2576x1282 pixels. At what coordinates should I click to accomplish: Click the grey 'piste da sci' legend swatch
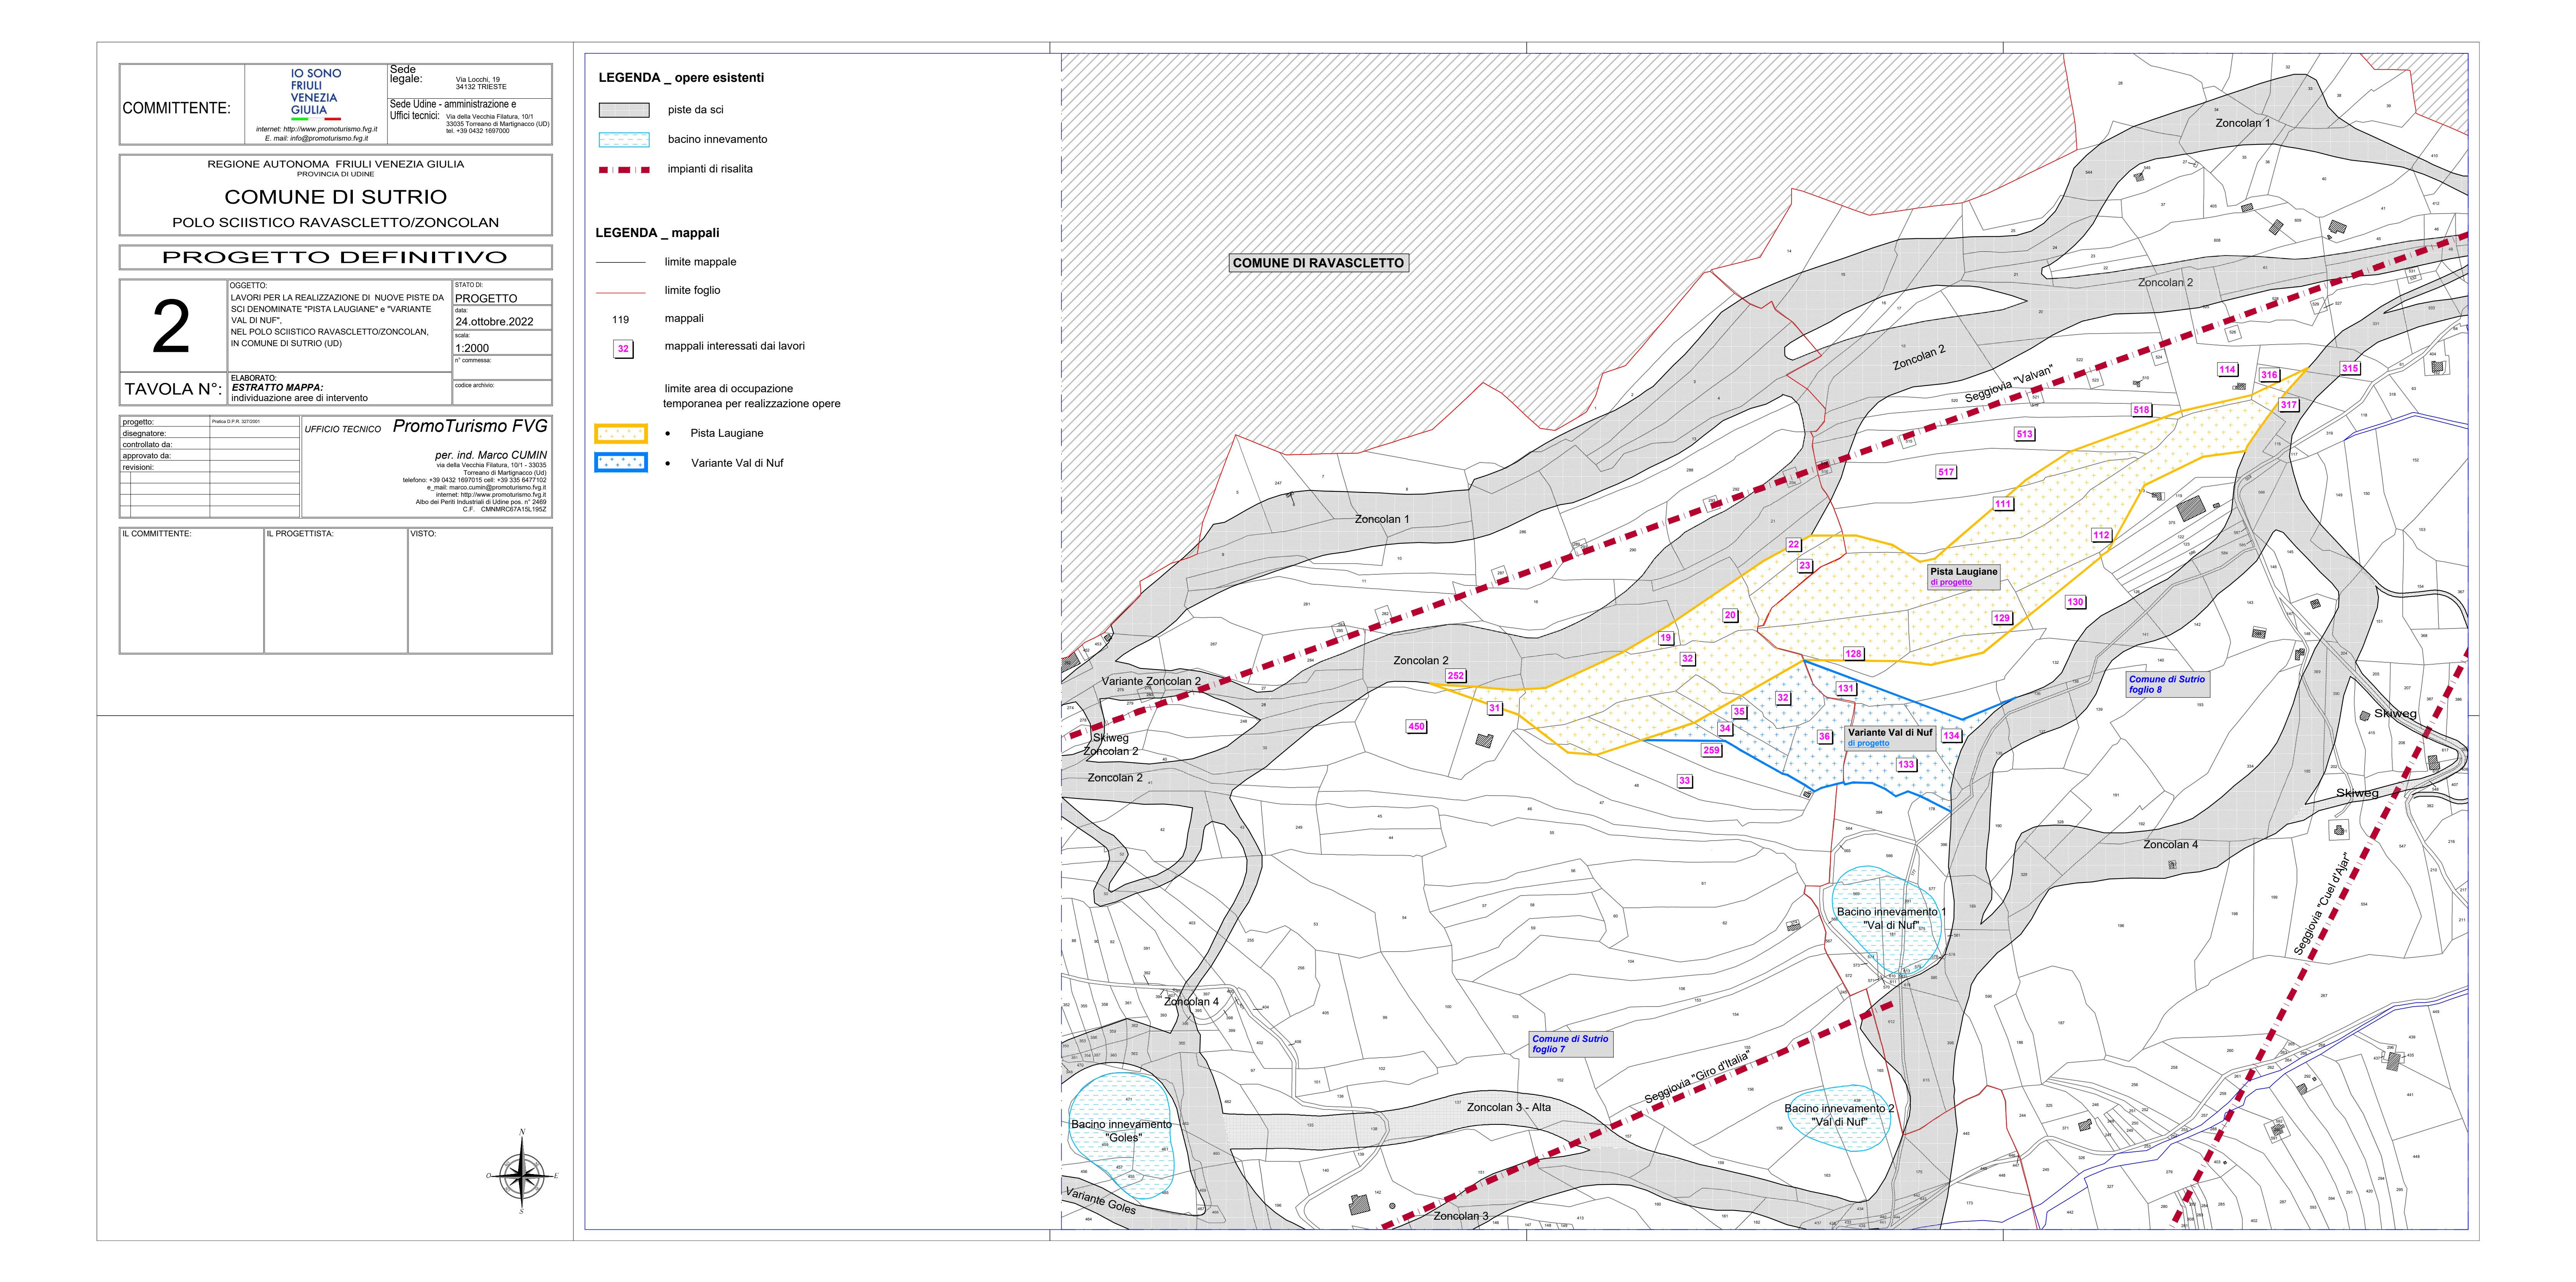tap(623, 110)
